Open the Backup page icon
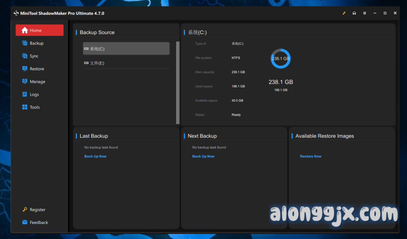The image size is (407, 239). tap(25, 43)
